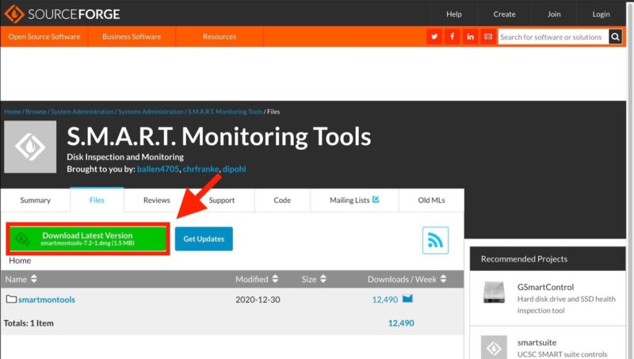Image resolution: width=634 pixels, height=359 pixels.
Task: Open the Help menu
Action: pos(454,14)
